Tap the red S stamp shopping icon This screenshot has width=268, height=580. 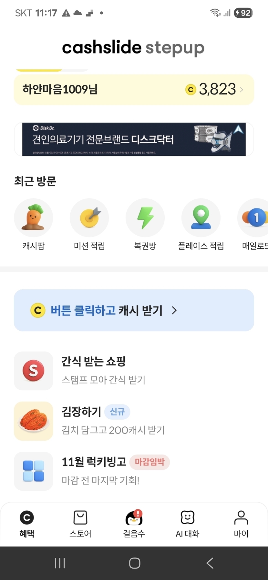pyautogui.click(x=34, y=371)
